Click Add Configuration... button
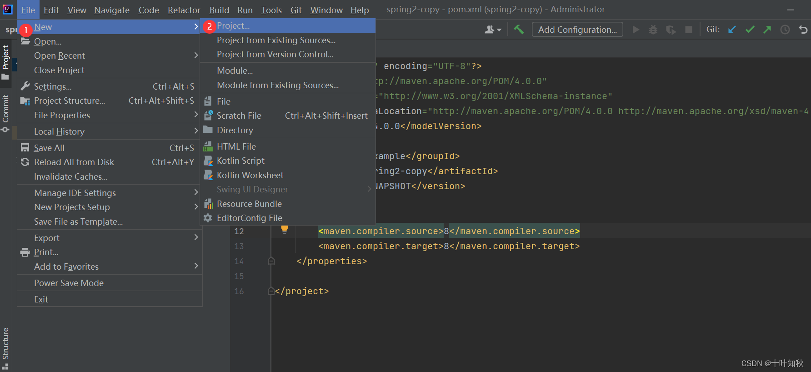The width and height of the screenshot is (811, 372). point(577,30)
